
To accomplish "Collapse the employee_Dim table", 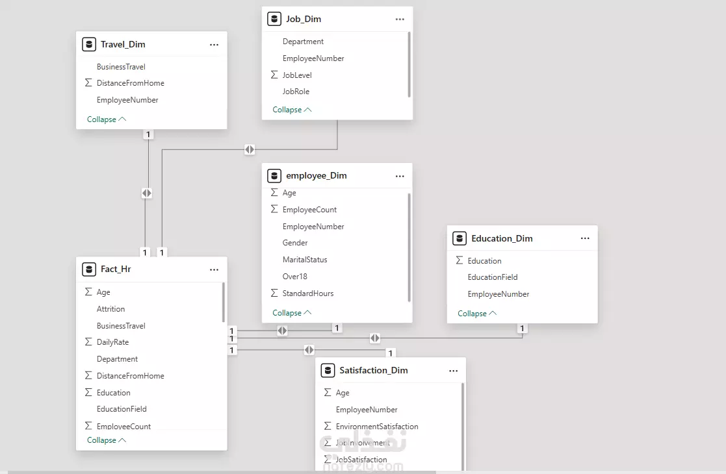I will tap(292, 313).
